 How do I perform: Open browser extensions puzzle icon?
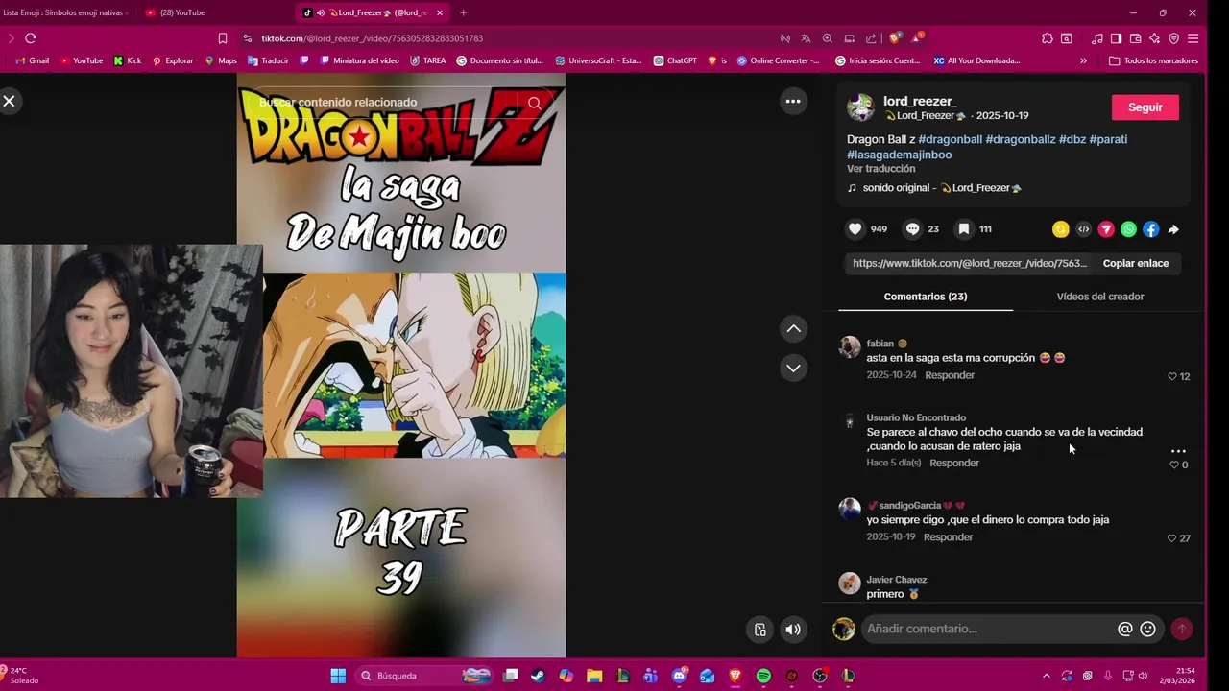pos(1047,38)
